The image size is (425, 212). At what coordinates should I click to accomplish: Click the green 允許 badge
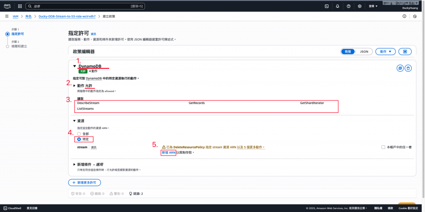(x=83, y=72)
